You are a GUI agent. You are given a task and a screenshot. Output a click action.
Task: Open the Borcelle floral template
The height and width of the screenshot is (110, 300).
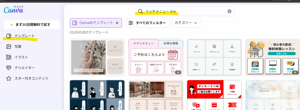click(x=273, y=95)
